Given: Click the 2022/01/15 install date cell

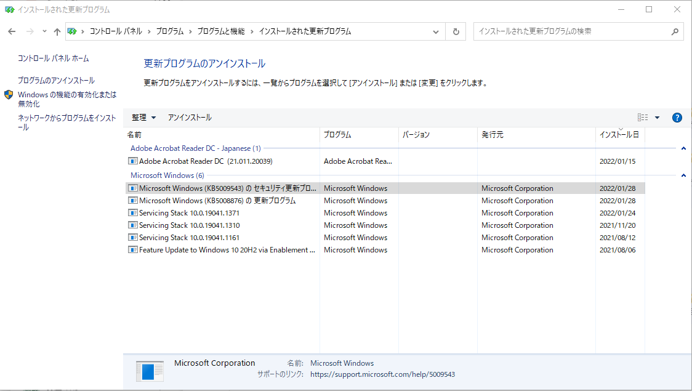Looking at the screenshot, I should [618, 161].
